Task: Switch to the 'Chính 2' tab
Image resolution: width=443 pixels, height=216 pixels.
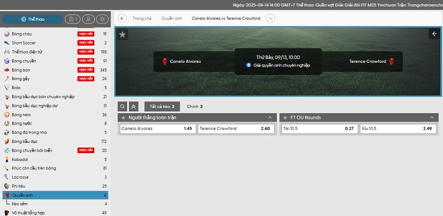Action: [x=195, y=106]
